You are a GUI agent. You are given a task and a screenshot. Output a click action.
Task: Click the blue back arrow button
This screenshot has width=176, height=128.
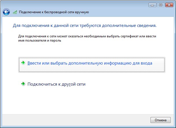pos(6,12)
